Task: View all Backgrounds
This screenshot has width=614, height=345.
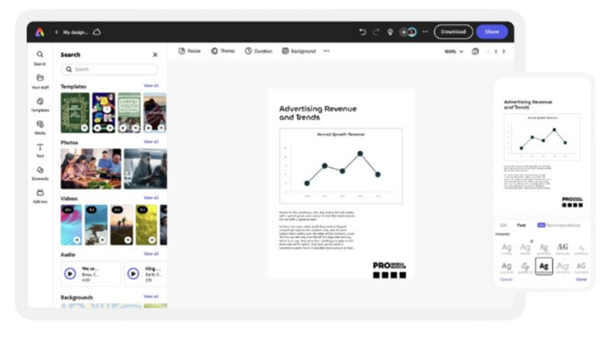Action: coord(151,297)
